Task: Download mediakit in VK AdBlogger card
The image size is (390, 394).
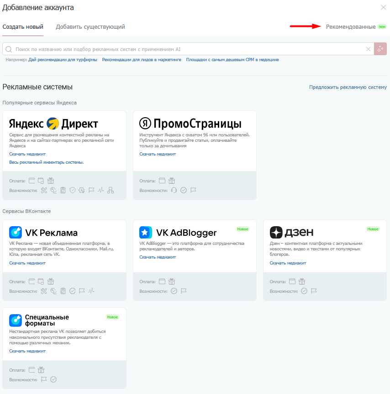Action: (x=158, y=257)
